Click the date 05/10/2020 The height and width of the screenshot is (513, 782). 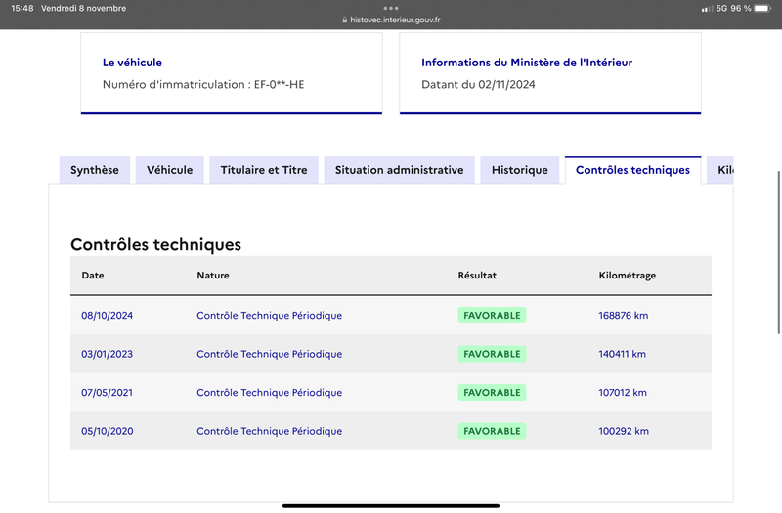click(108, 431)
